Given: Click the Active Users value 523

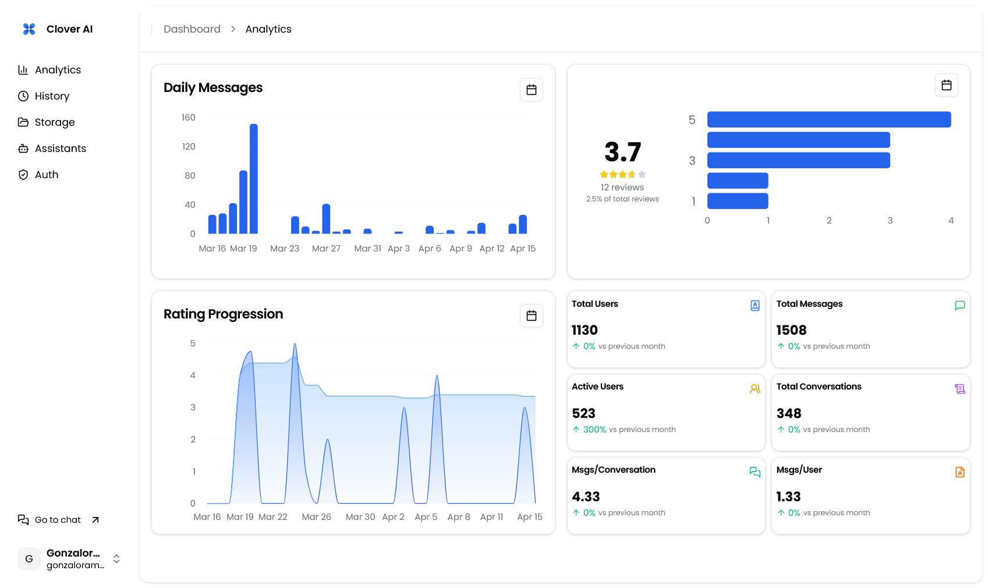Looking at the screenshot, I should tap(583, 413).
